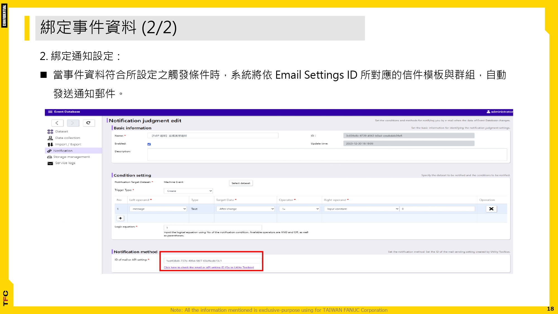This screenshot has width=558, height=314.
Task: Open the Target Data dropdown showing After change
Action: coord(245,208)
